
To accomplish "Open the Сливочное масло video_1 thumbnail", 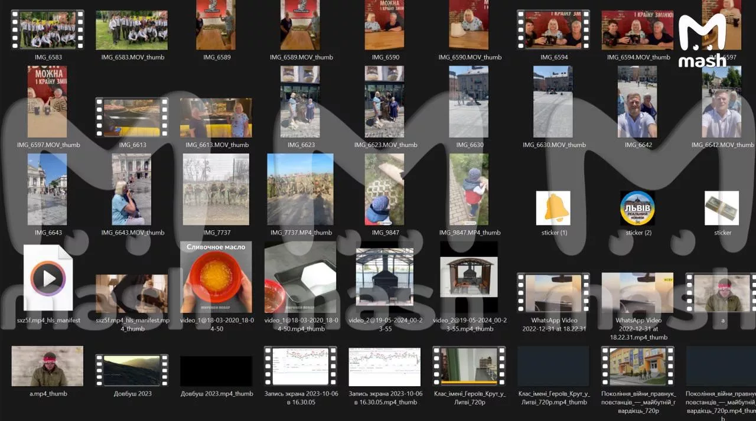I will click(216, 277).
